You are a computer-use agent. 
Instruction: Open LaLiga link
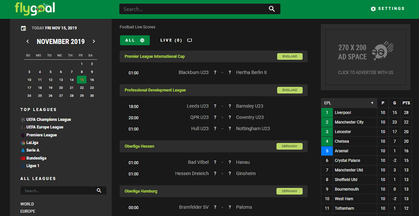click(33, 143)
